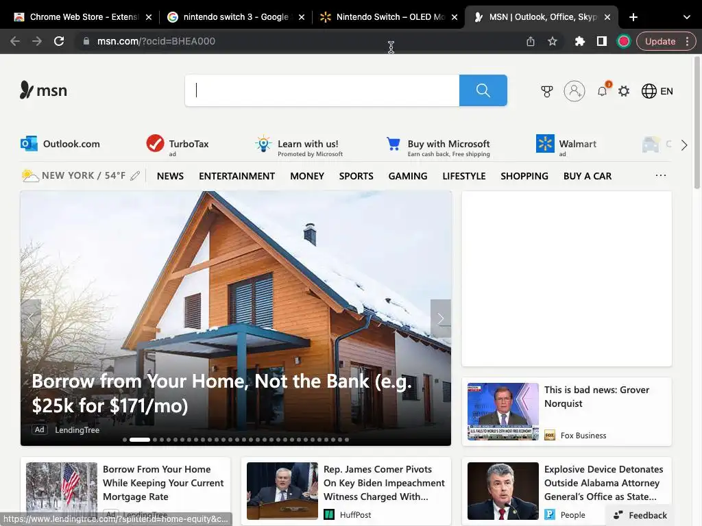This screenshot has height=526, width=702.
Task: Click the blue search magnifier button
Action: click(483, 90)
